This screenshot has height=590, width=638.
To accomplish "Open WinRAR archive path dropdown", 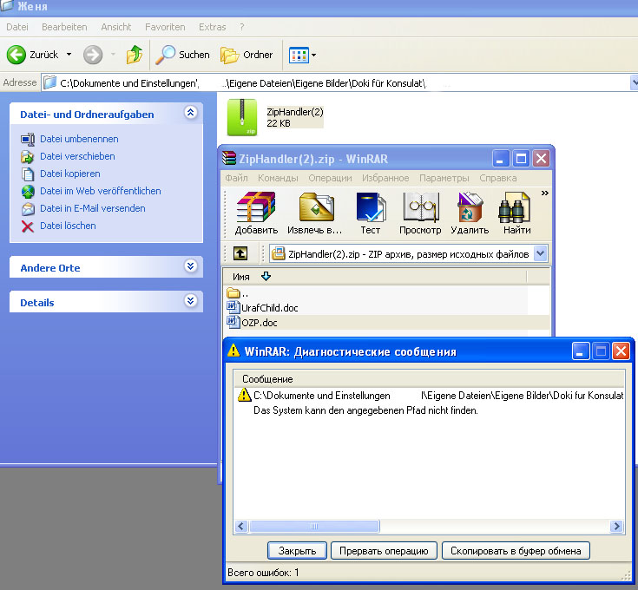I will click(x=540, y=253).
